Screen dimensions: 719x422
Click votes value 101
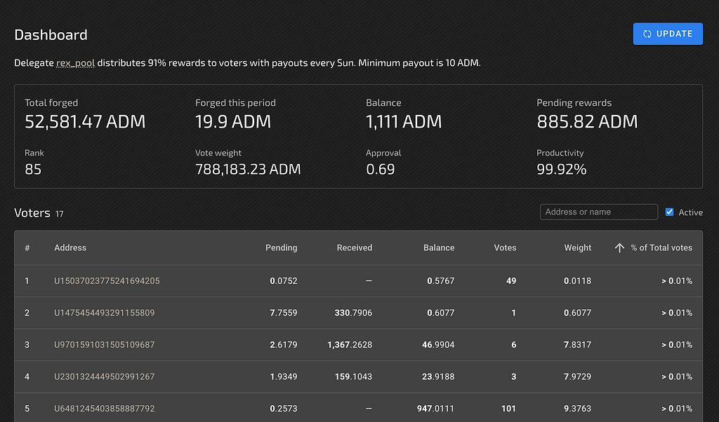click(x=508, y=409)
